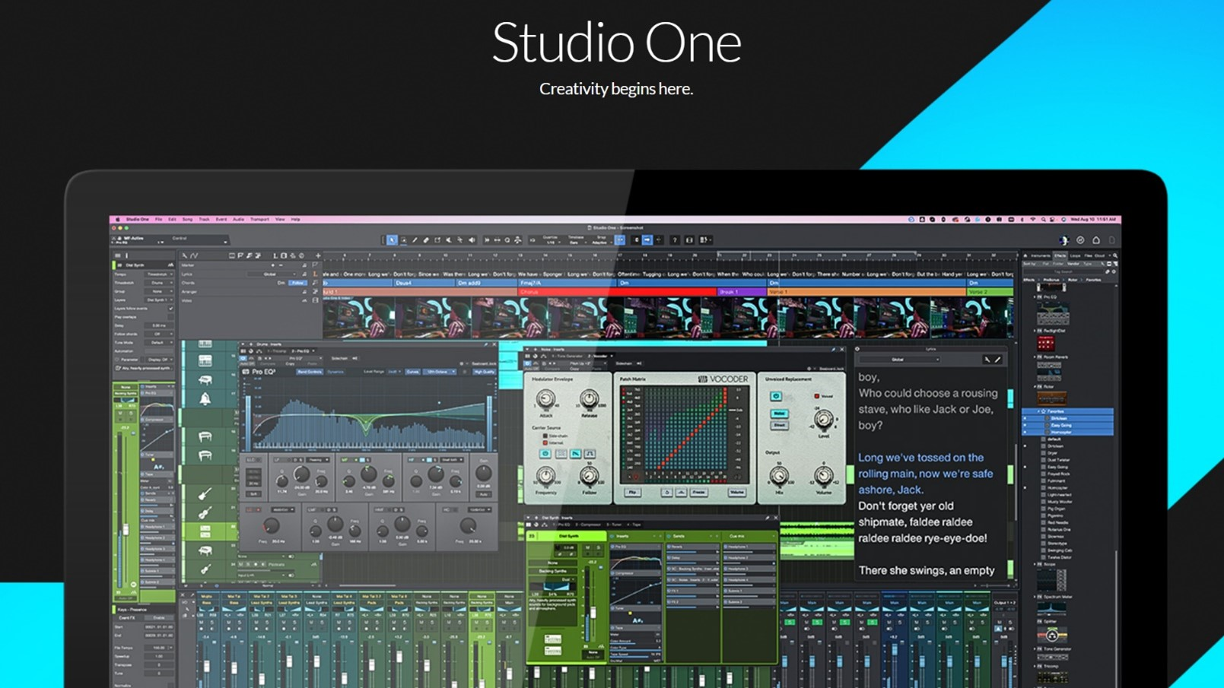Click the pin icon on Drums Inserts window

point(485,344)
